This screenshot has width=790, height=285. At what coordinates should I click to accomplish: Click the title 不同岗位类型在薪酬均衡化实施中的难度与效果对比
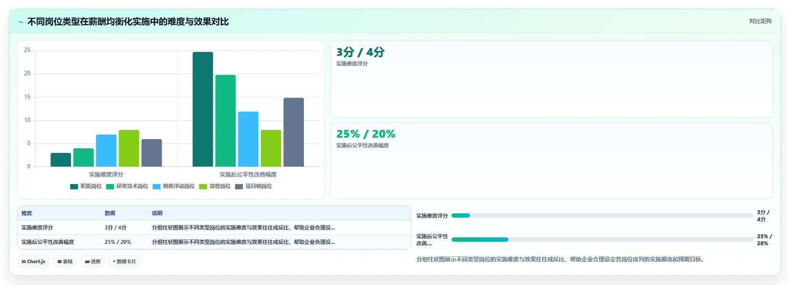click(128, 22)
